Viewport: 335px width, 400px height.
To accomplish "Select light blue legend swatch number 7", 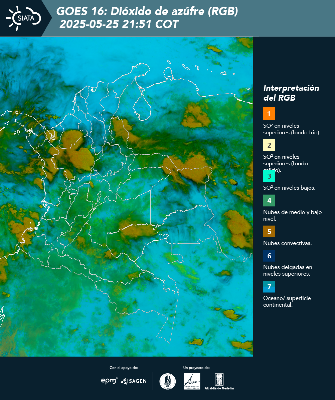I will (x=269, y=286).
